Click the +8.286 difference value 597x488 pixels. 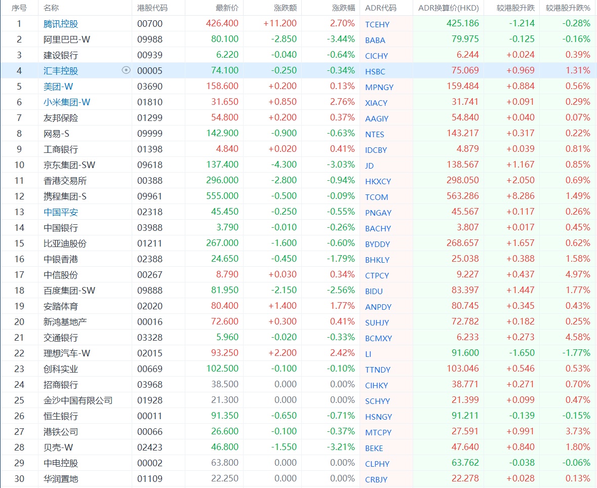[520, 196]
